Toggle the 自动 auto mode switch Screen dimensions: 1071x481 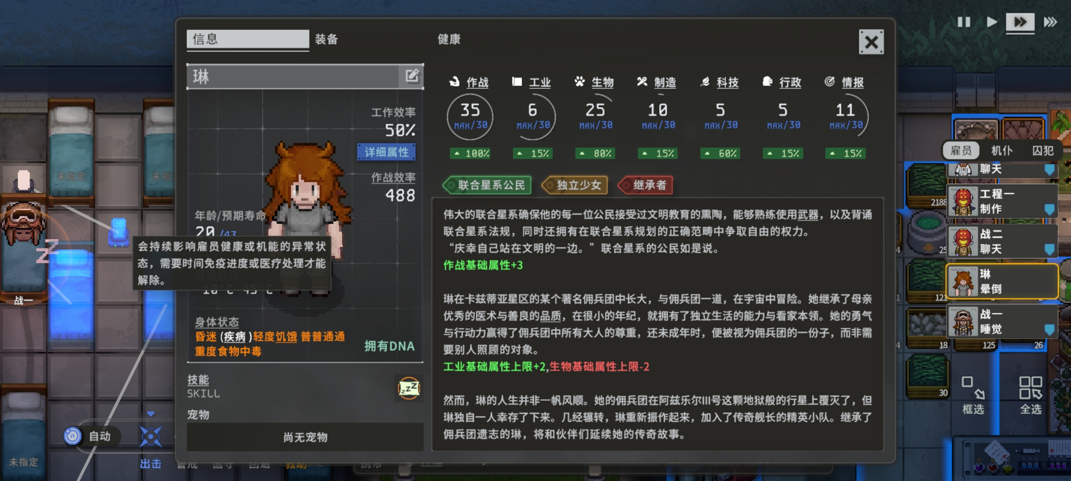coord(72,436)
